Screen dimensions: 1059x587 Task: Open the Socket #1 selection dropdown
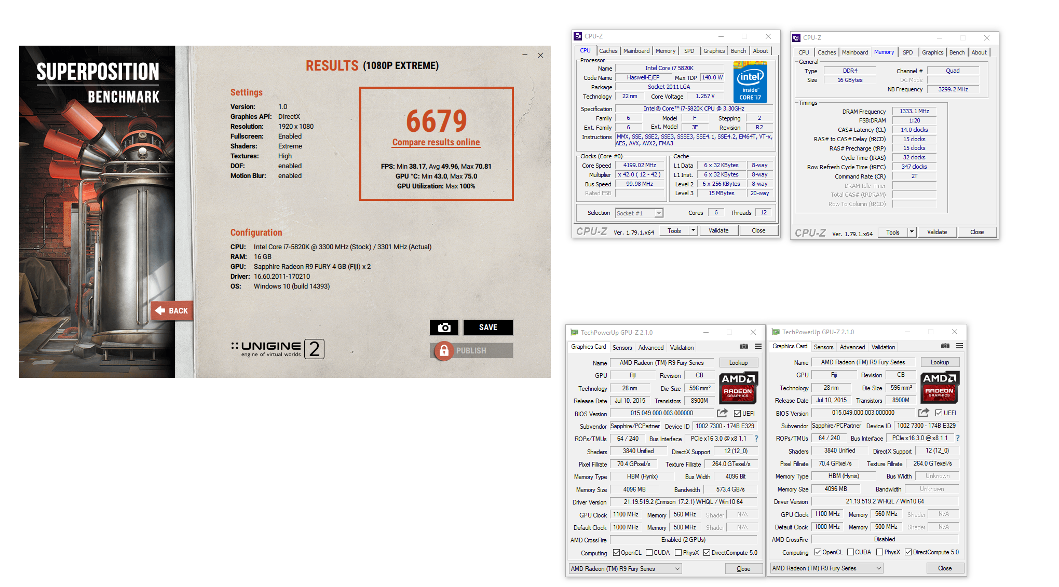[x=659, y=213]
